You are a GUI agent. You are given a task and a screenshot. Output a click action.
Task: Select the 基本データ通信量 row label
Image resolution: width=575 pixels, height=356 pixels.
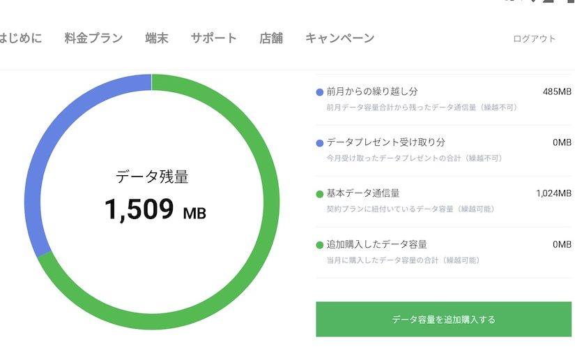coord(363,193)
